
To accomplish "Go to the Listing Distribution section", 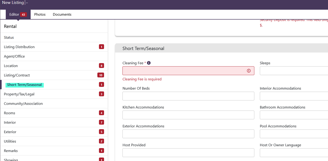I will (19, 47).
